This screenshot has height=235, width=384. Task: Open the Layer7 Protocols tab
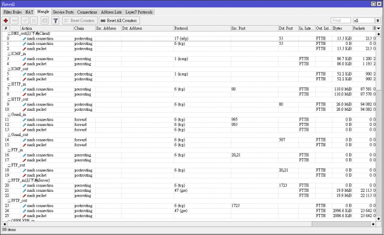(139, 12)
